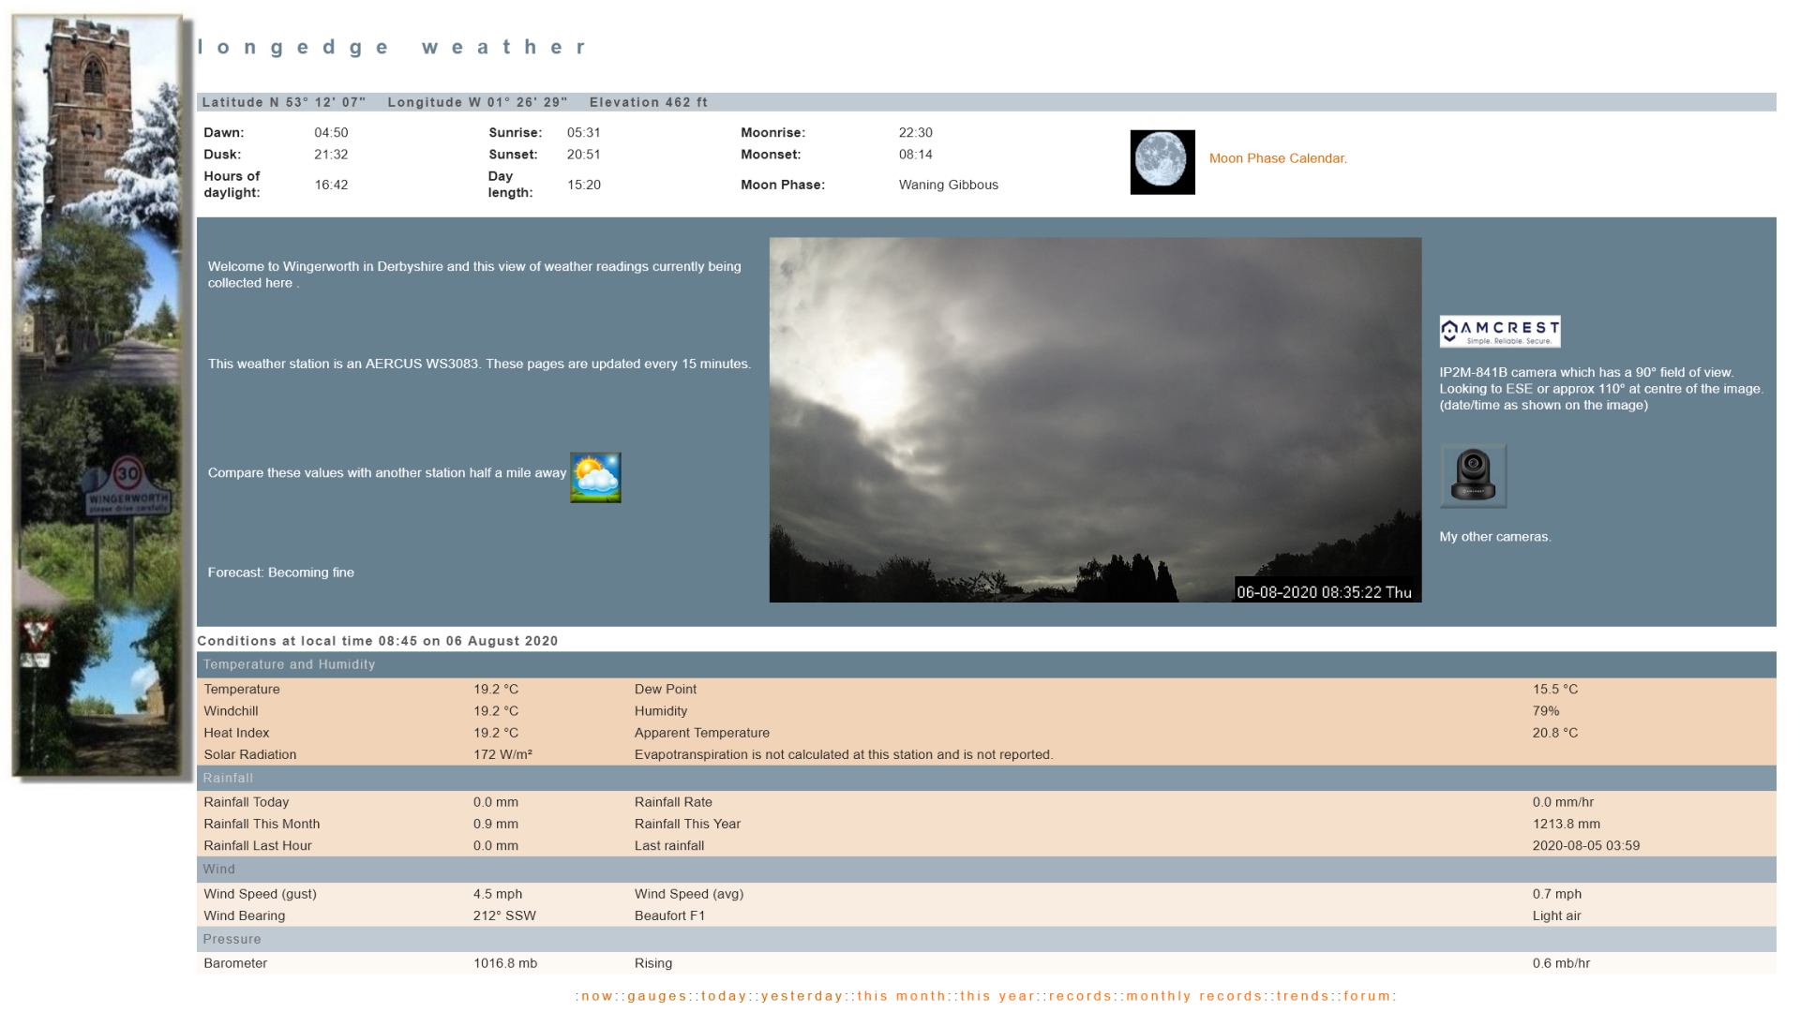Click the Amcrest logo
This screenshot has height=1012, width=1800.
[1500, 332]
